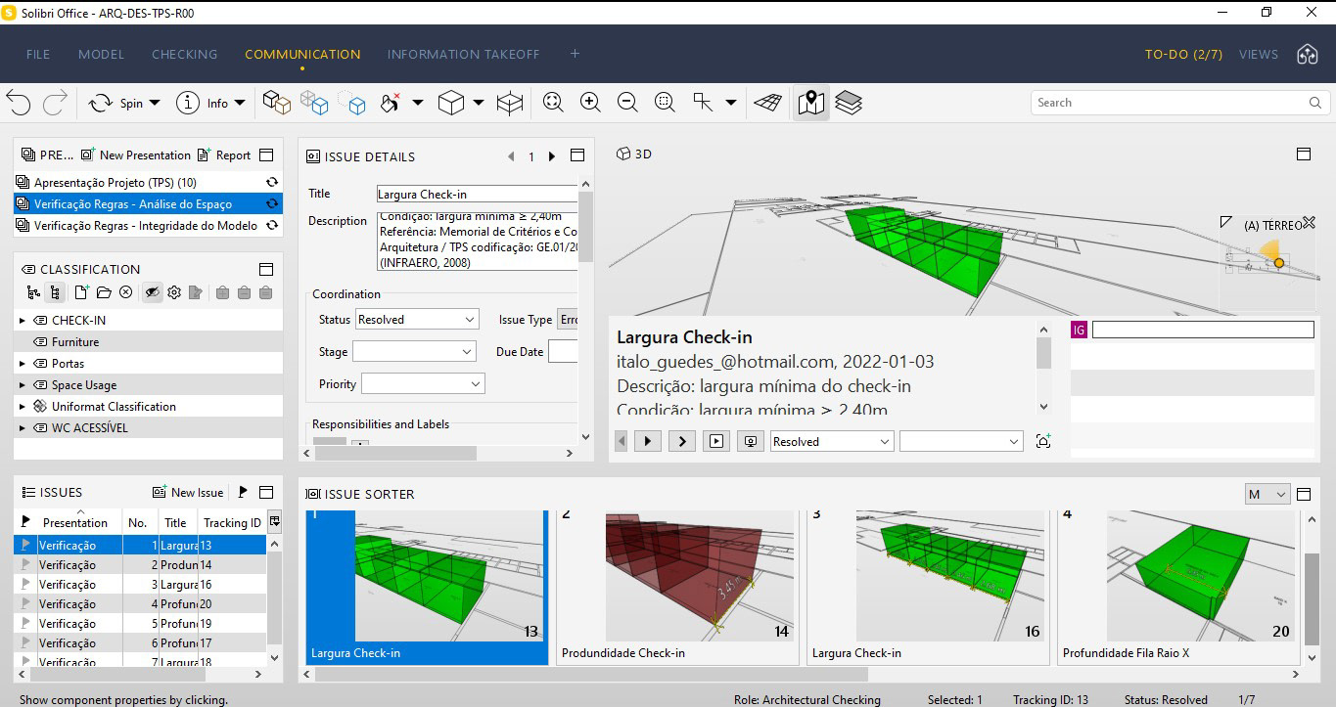This screenshot has height=707, width=1336.
Task: Switch to the INFORMATION TAKEOFF tab
Action: pyautogui.click(x=464, y=54)
